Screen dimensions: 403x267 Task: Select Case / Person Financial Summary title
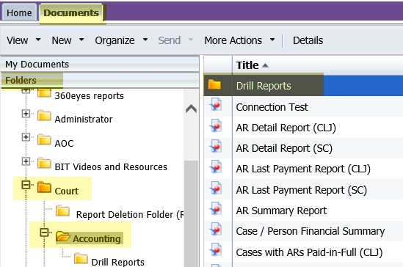pos(311,231)
